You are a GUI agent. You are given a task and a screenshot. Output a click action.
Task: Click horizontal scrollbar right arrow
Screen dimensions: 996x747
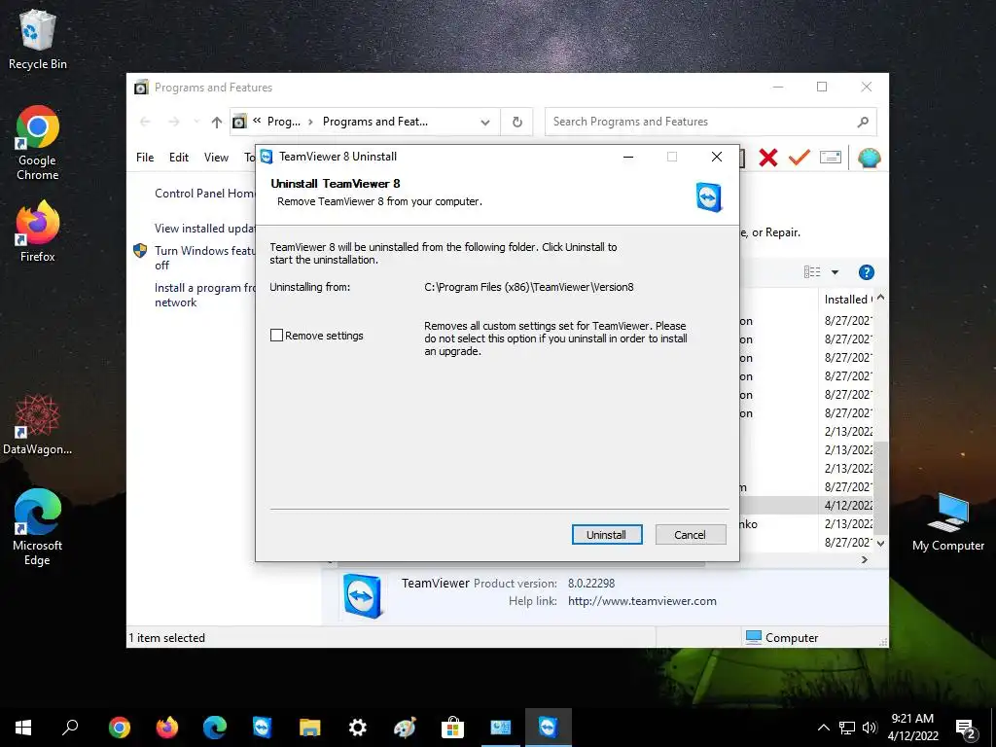pyautogui.click(x=864, y=559)
